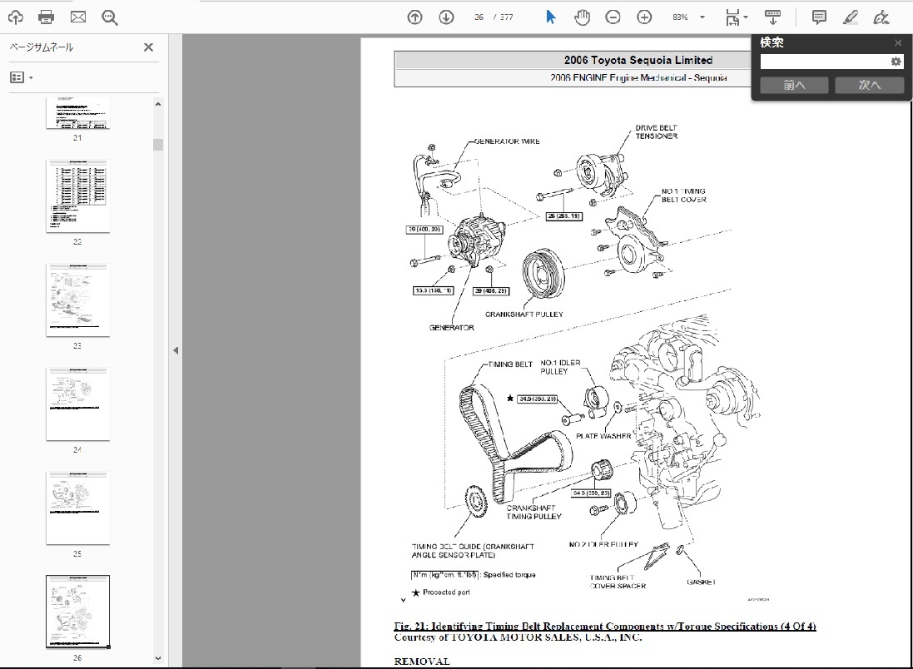Click the REMOVAL heading text
The image size is (913, 669).
coord(422,662)
